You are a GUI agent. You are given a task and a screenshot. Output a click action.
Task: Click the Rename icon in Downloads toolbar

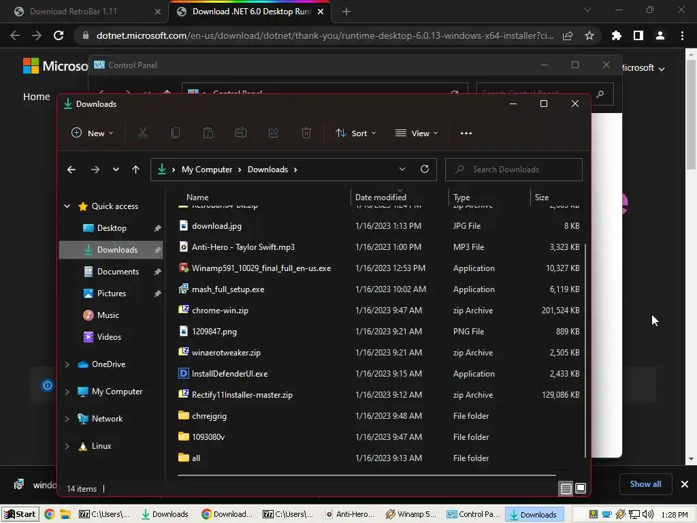click(x=241, y=133)
